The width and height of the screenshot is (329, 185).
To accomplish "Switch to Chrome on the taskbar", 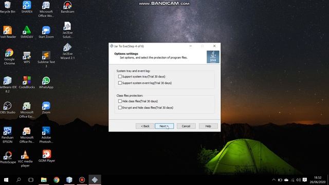I will [x=57, y=180].
